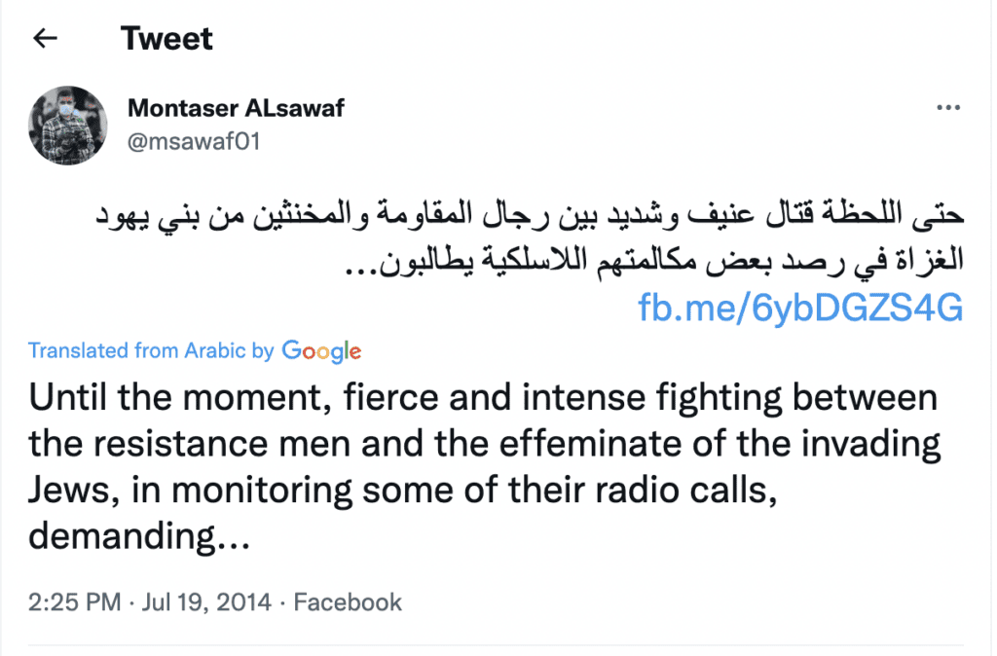
Task: Open Montaser ALsawaf's round profile photo
Action: [68, 126]
